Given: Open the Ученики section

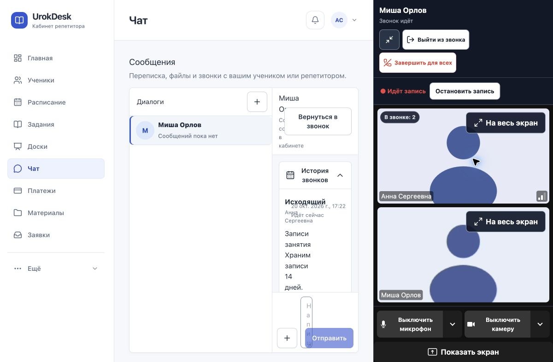Looking at the screenshot, I should coord(56,80).
